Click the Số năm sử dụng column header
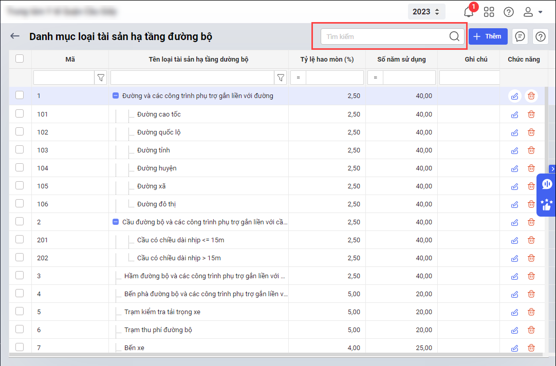 (x=401, y=59)
